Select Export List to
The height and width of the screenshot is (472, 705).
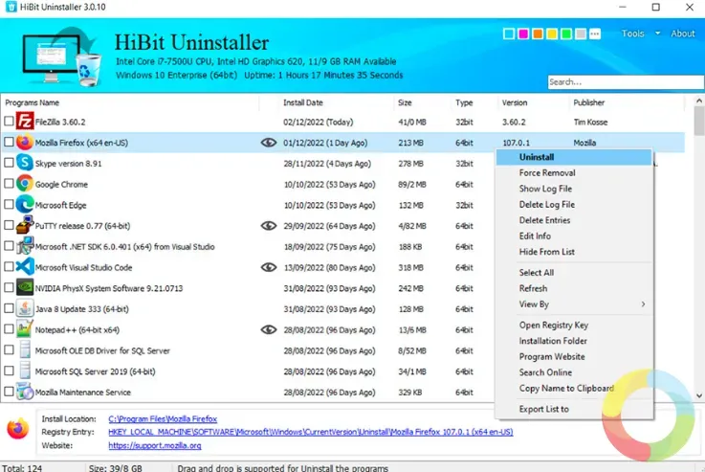pos(574,409)
